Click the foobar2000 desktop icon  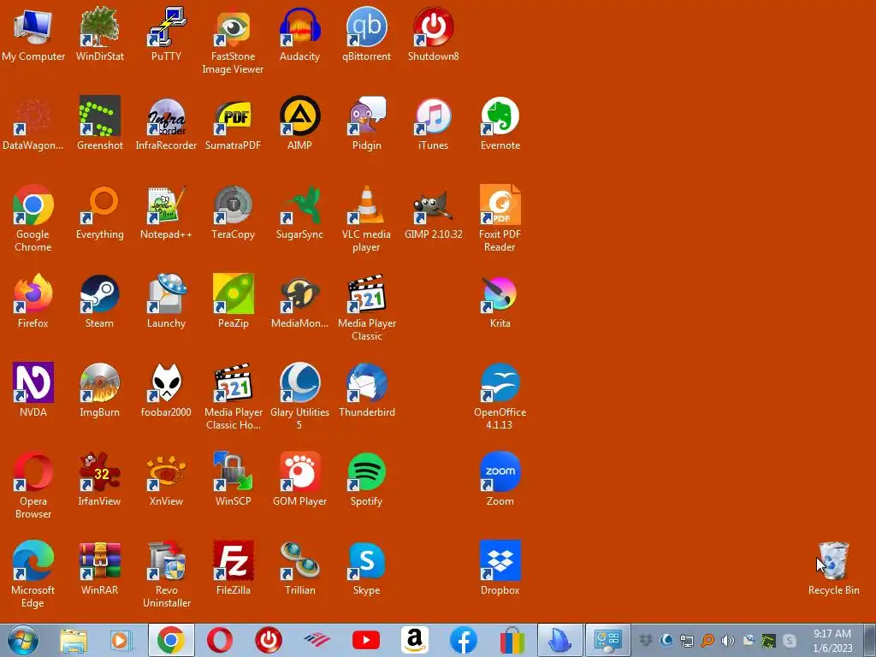click(x=167, y=382)
